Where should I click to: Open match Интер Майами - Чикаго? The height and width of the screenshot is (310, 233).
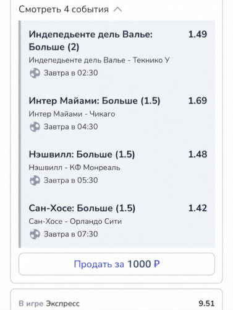[72, 114]
